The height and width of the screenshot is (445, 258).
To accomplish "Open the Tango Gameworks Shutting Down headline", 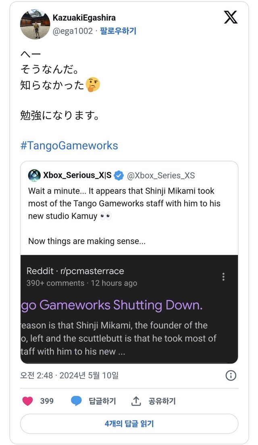I will 112,305.
